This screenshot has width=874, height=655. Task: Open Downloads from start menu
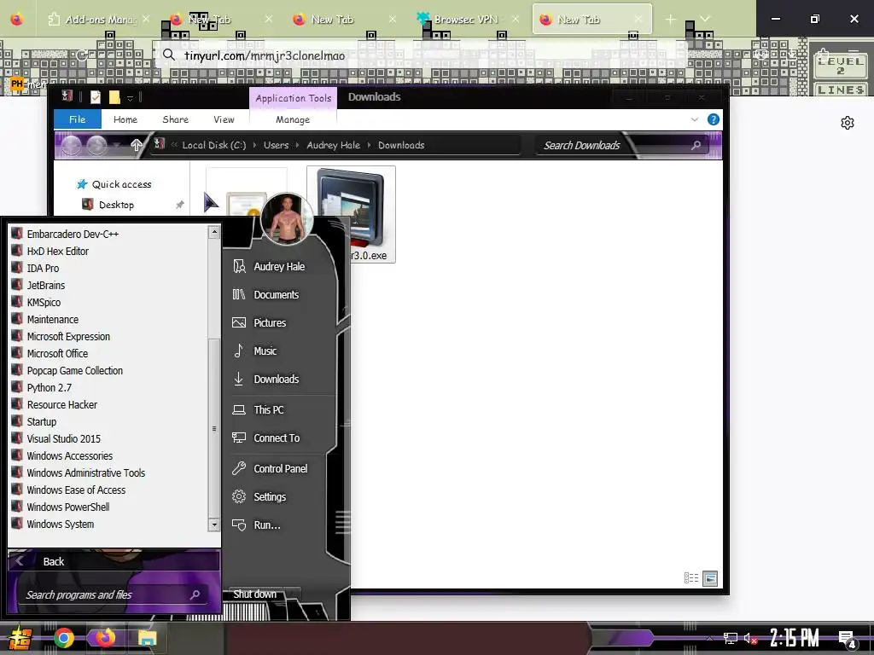pyautogui.click(x=276, y=380)
